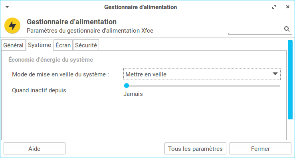
Task: Select the Système tab
Action: coord(40,45)
